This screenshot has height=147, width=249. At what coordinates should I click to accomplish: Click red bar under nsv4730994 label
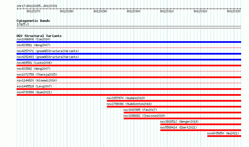point(129,95)
